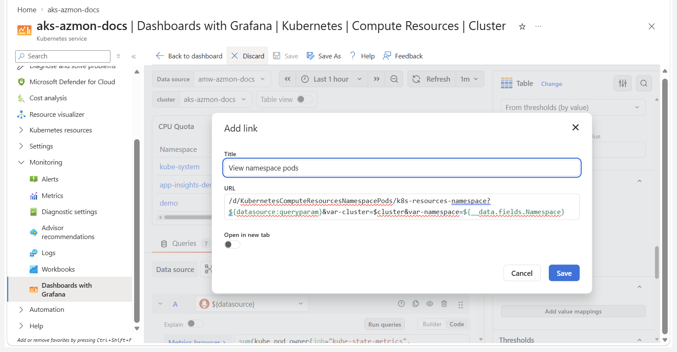Open the 1m refresh interval dropdown
Screen dimensions: 677x352
tap(470, 79)
